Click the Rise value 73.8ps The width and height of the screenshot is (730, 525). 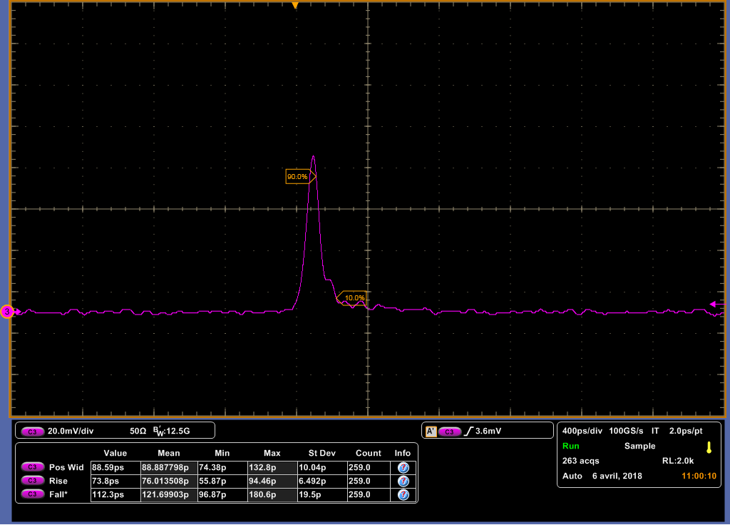[x=115, y=481]
